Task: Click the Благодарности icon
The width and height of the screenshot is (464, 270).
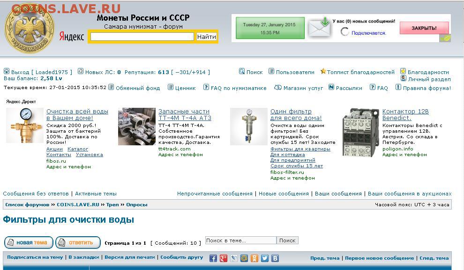Action: coord(403,71)
